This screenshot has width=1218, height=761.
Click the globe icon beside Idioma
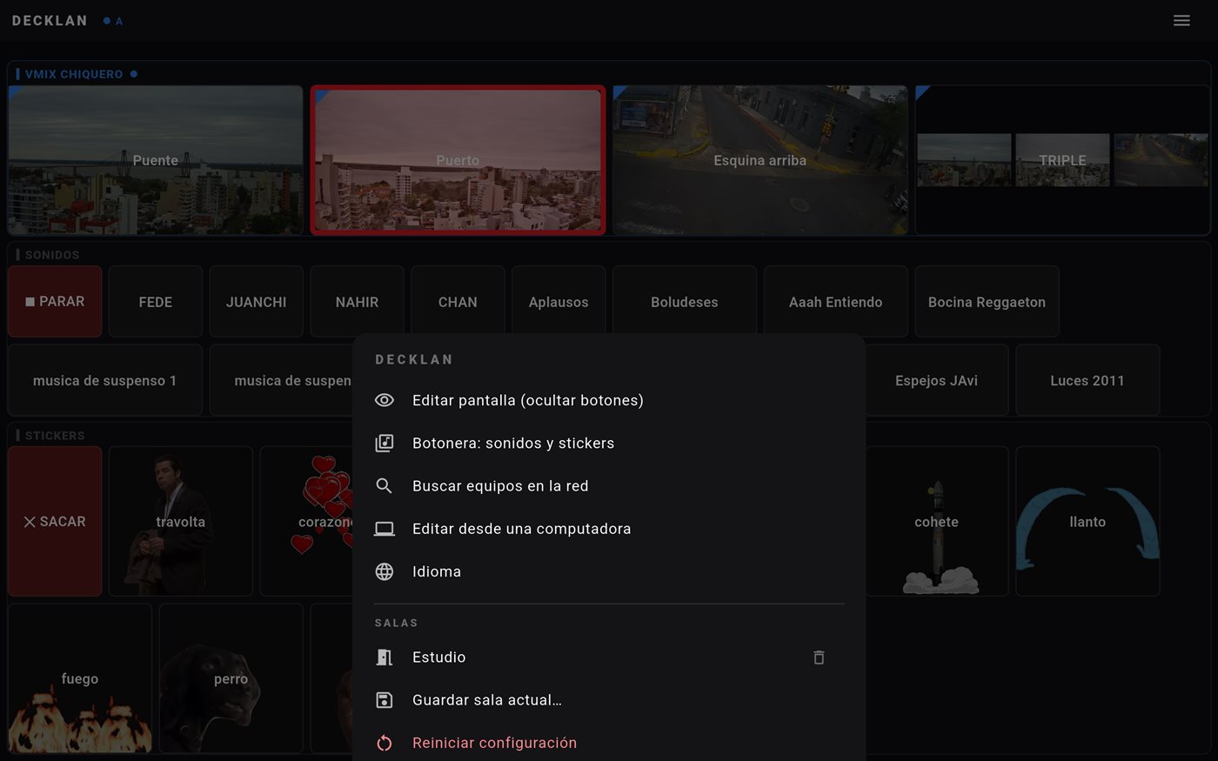[385, 571]
